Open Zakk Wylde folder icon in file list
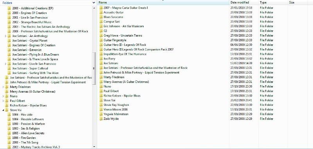 (101, 119)
